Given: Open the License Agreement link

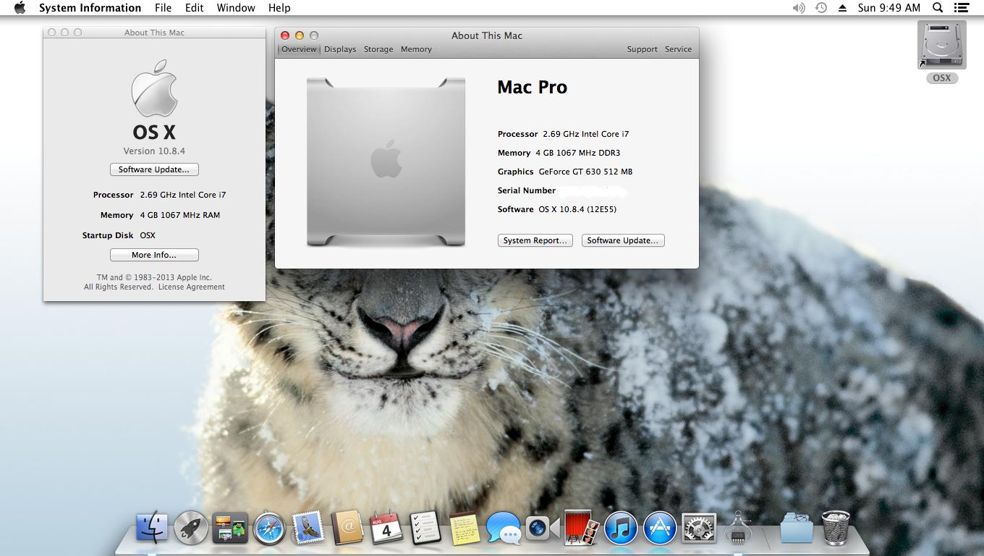Looking at the screenshot, I should (192, 287).
